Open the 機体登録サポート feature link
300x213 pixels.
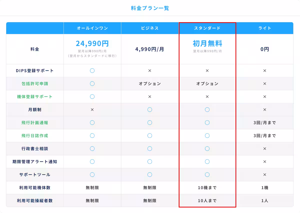point(35,97)
